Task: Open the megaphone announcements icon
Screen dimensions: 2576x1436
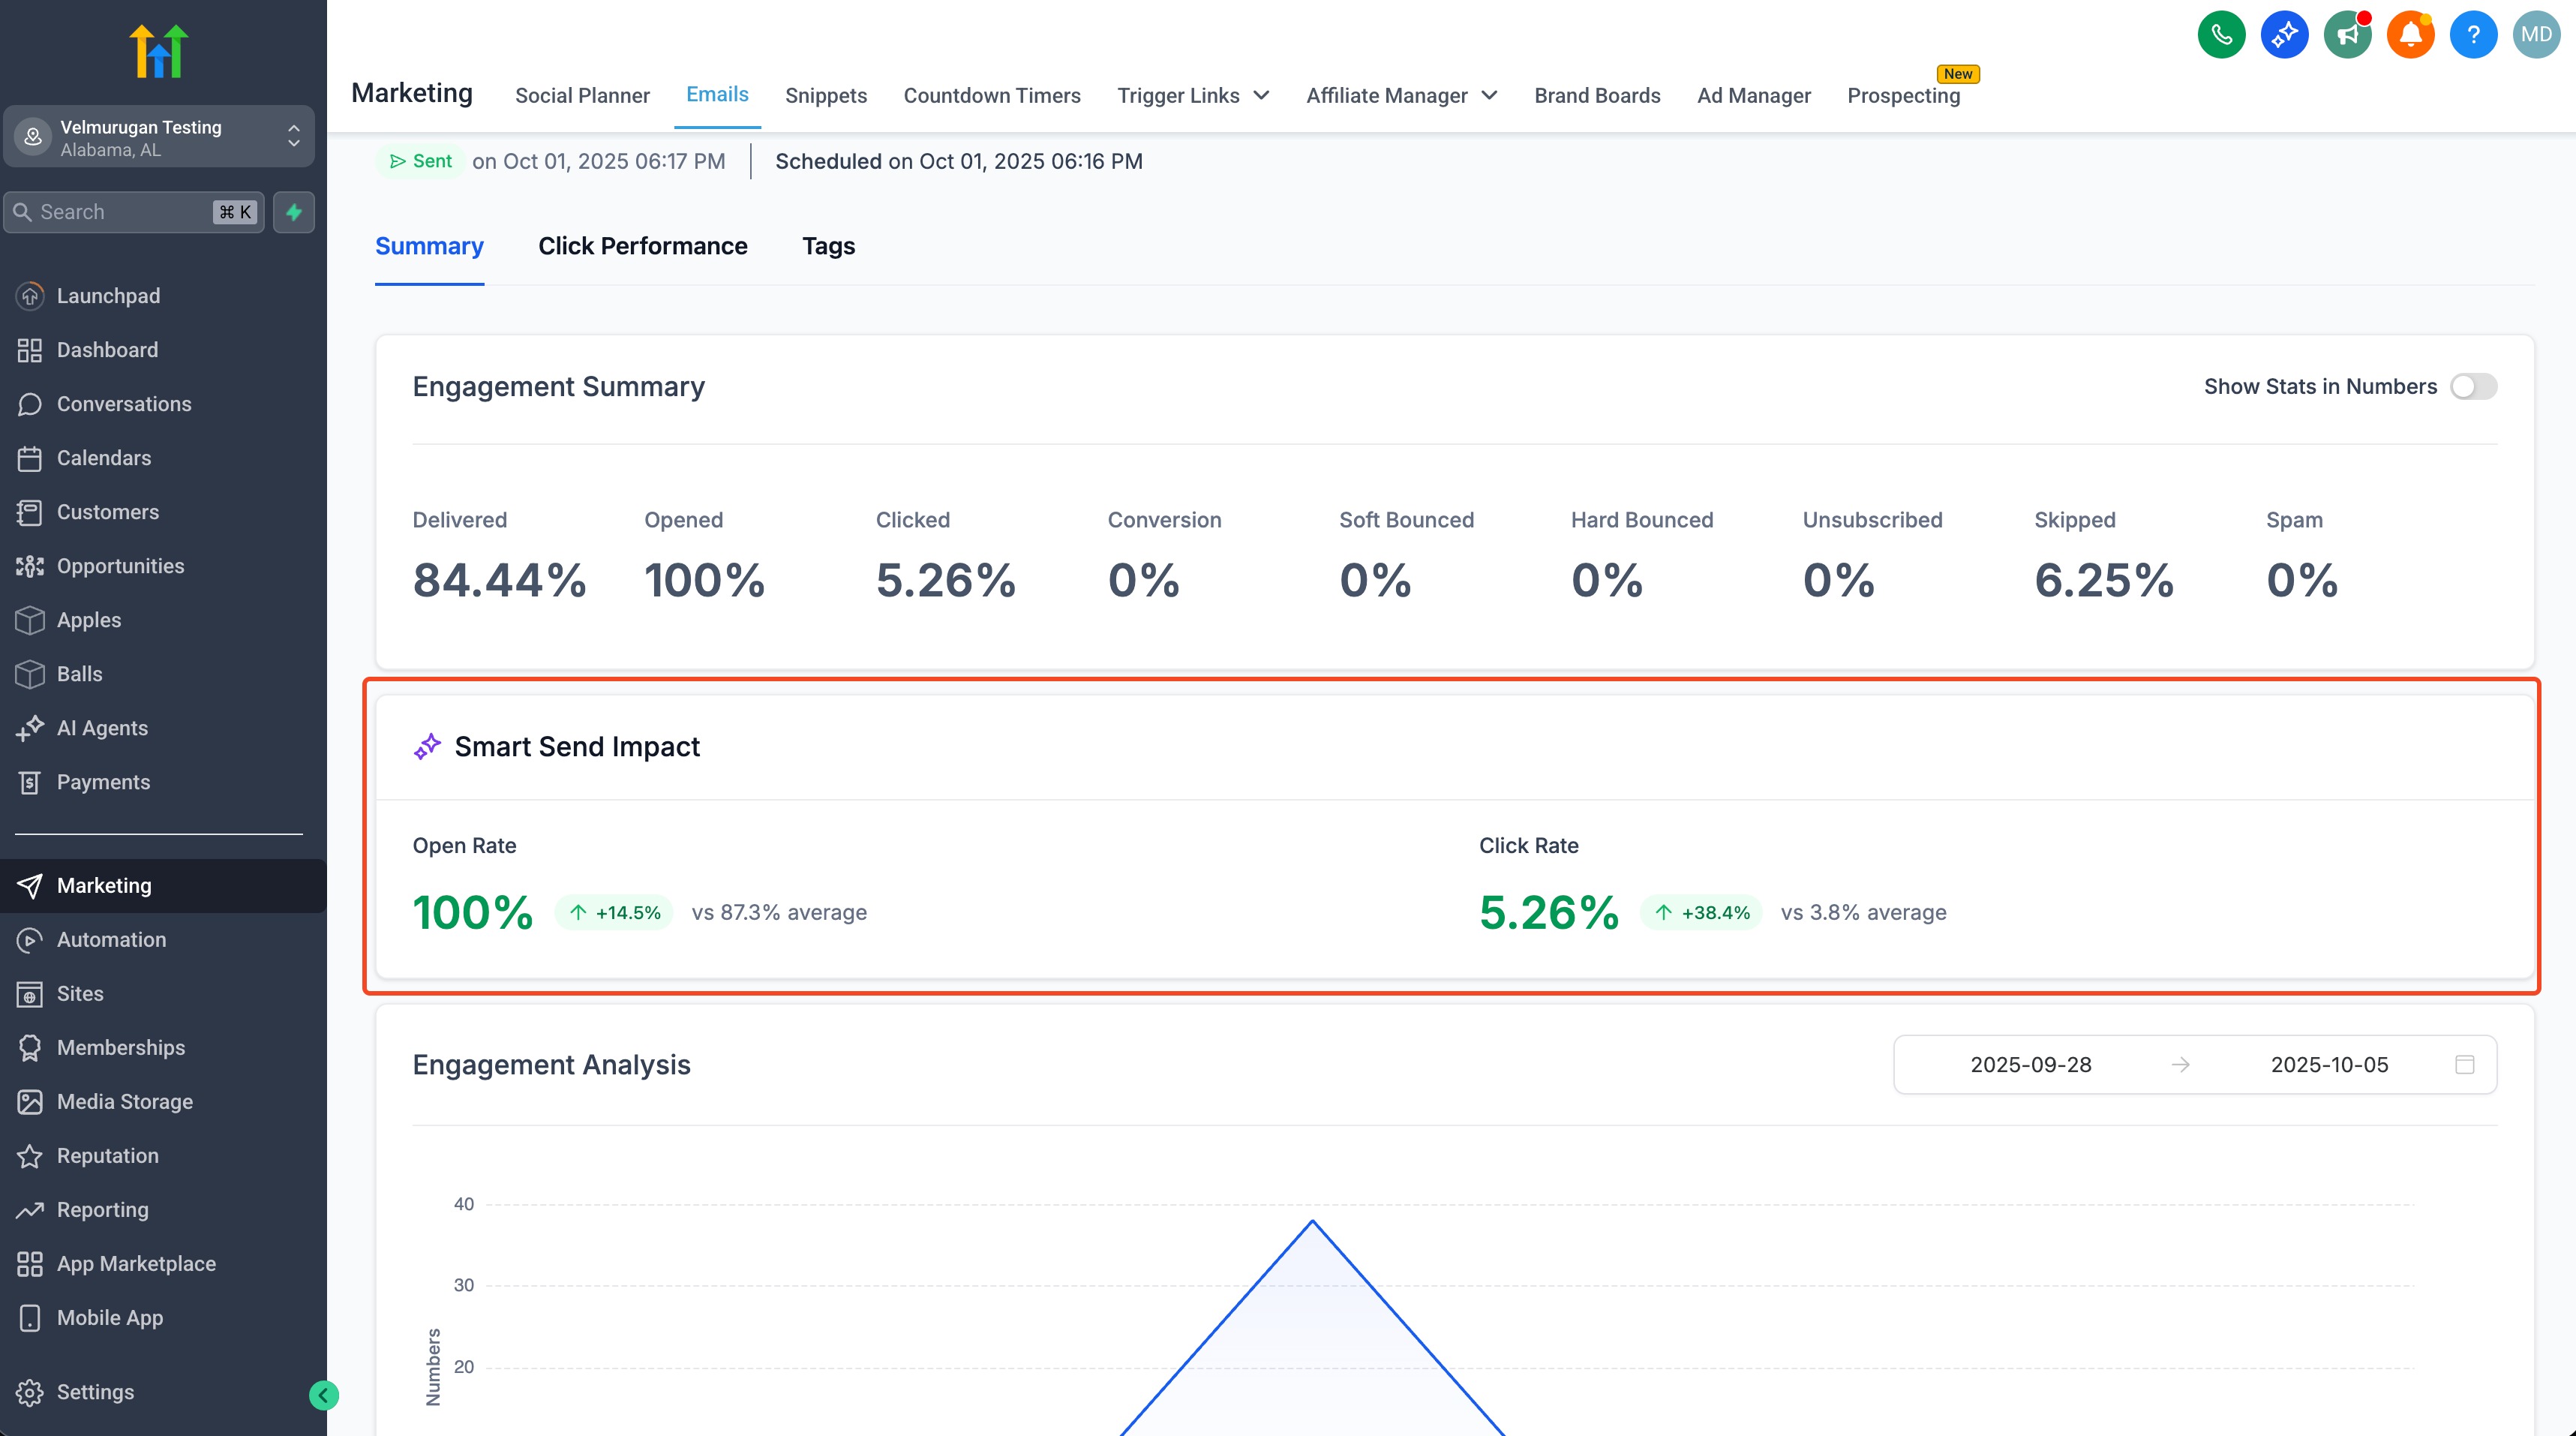Action: 2347,35
